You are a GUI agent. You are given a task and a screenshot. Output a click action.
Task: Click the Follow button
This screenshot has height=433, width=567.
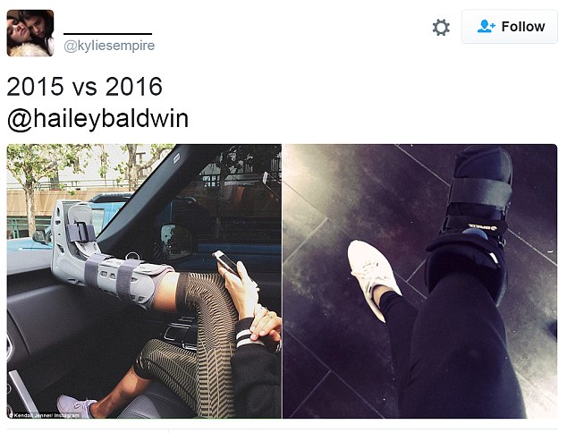(x=510, y=27)
